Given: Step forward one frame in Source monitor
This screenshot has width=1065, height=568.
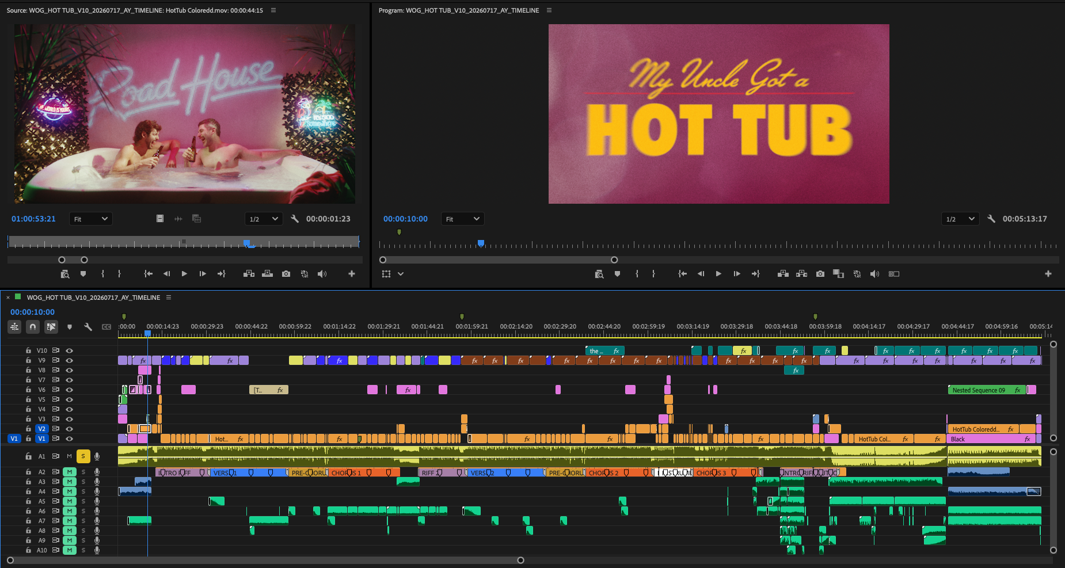Looking at the screenshot, I should [x=203, y=274].
